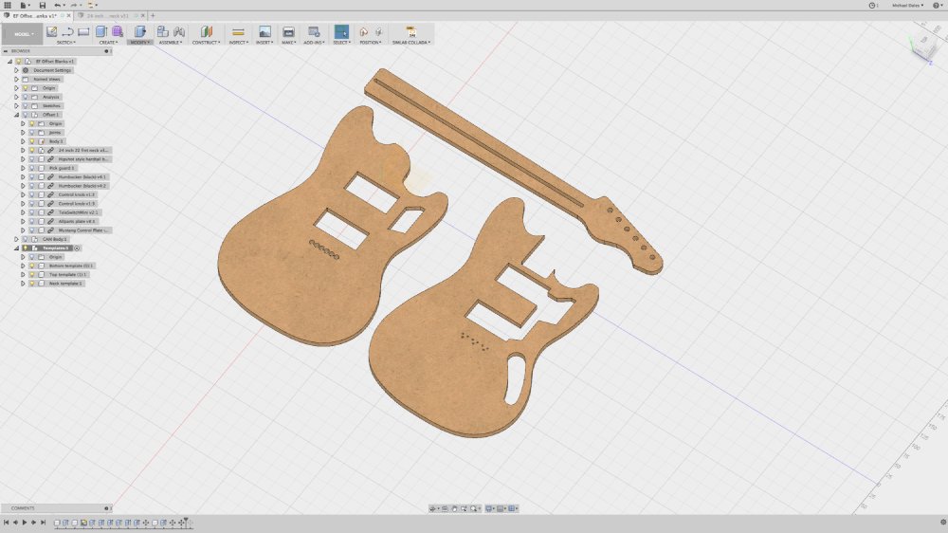Screen dimensions: 948x533
Task: Click the Orbit navigation icon
Action: pos(432,508)
